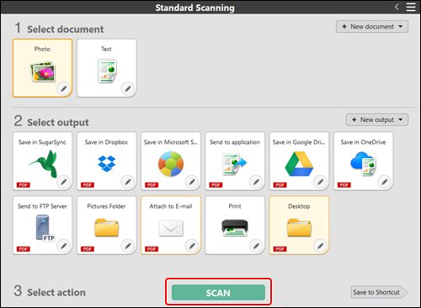Screen dimensions: 421x308
Task: Edit the Desktop output settings
Action: tap(321, 246)
